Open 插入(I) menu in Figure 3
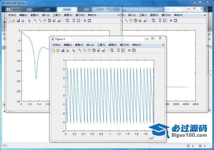Viewport: 214px width, 150px height. pyautogui.click(x=90, y=45)
